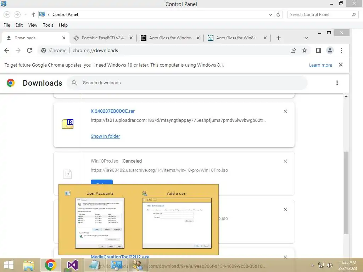Click the downloads page vertical scrollbar
Viewport: 363px width, 272px height.
click(x=346, y=192)
